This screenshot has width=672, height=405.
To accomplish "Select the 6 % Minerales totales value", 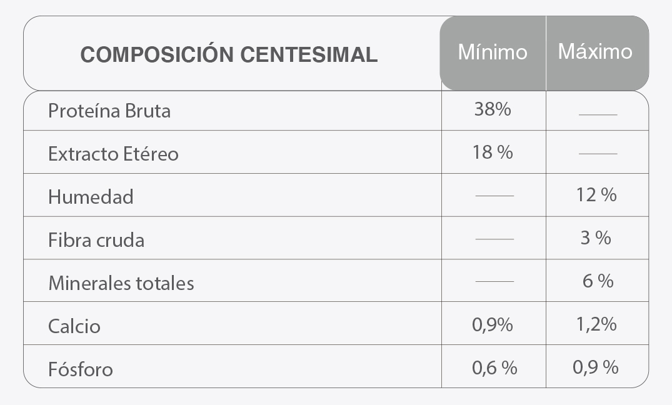I will [x=598, y=281].
